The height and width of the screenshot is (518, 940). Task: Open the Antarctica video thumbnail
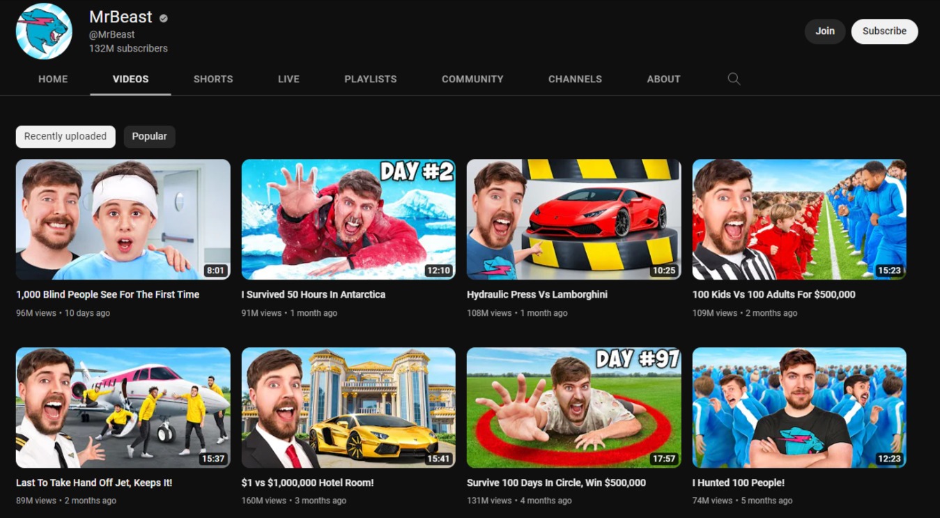348,220
